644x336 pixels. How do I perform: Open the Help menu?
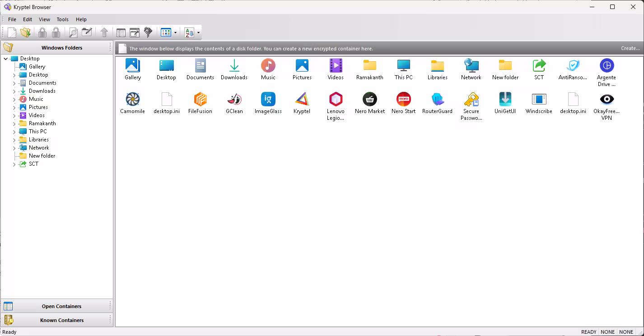pyautogui.click(x=81, y=19)
